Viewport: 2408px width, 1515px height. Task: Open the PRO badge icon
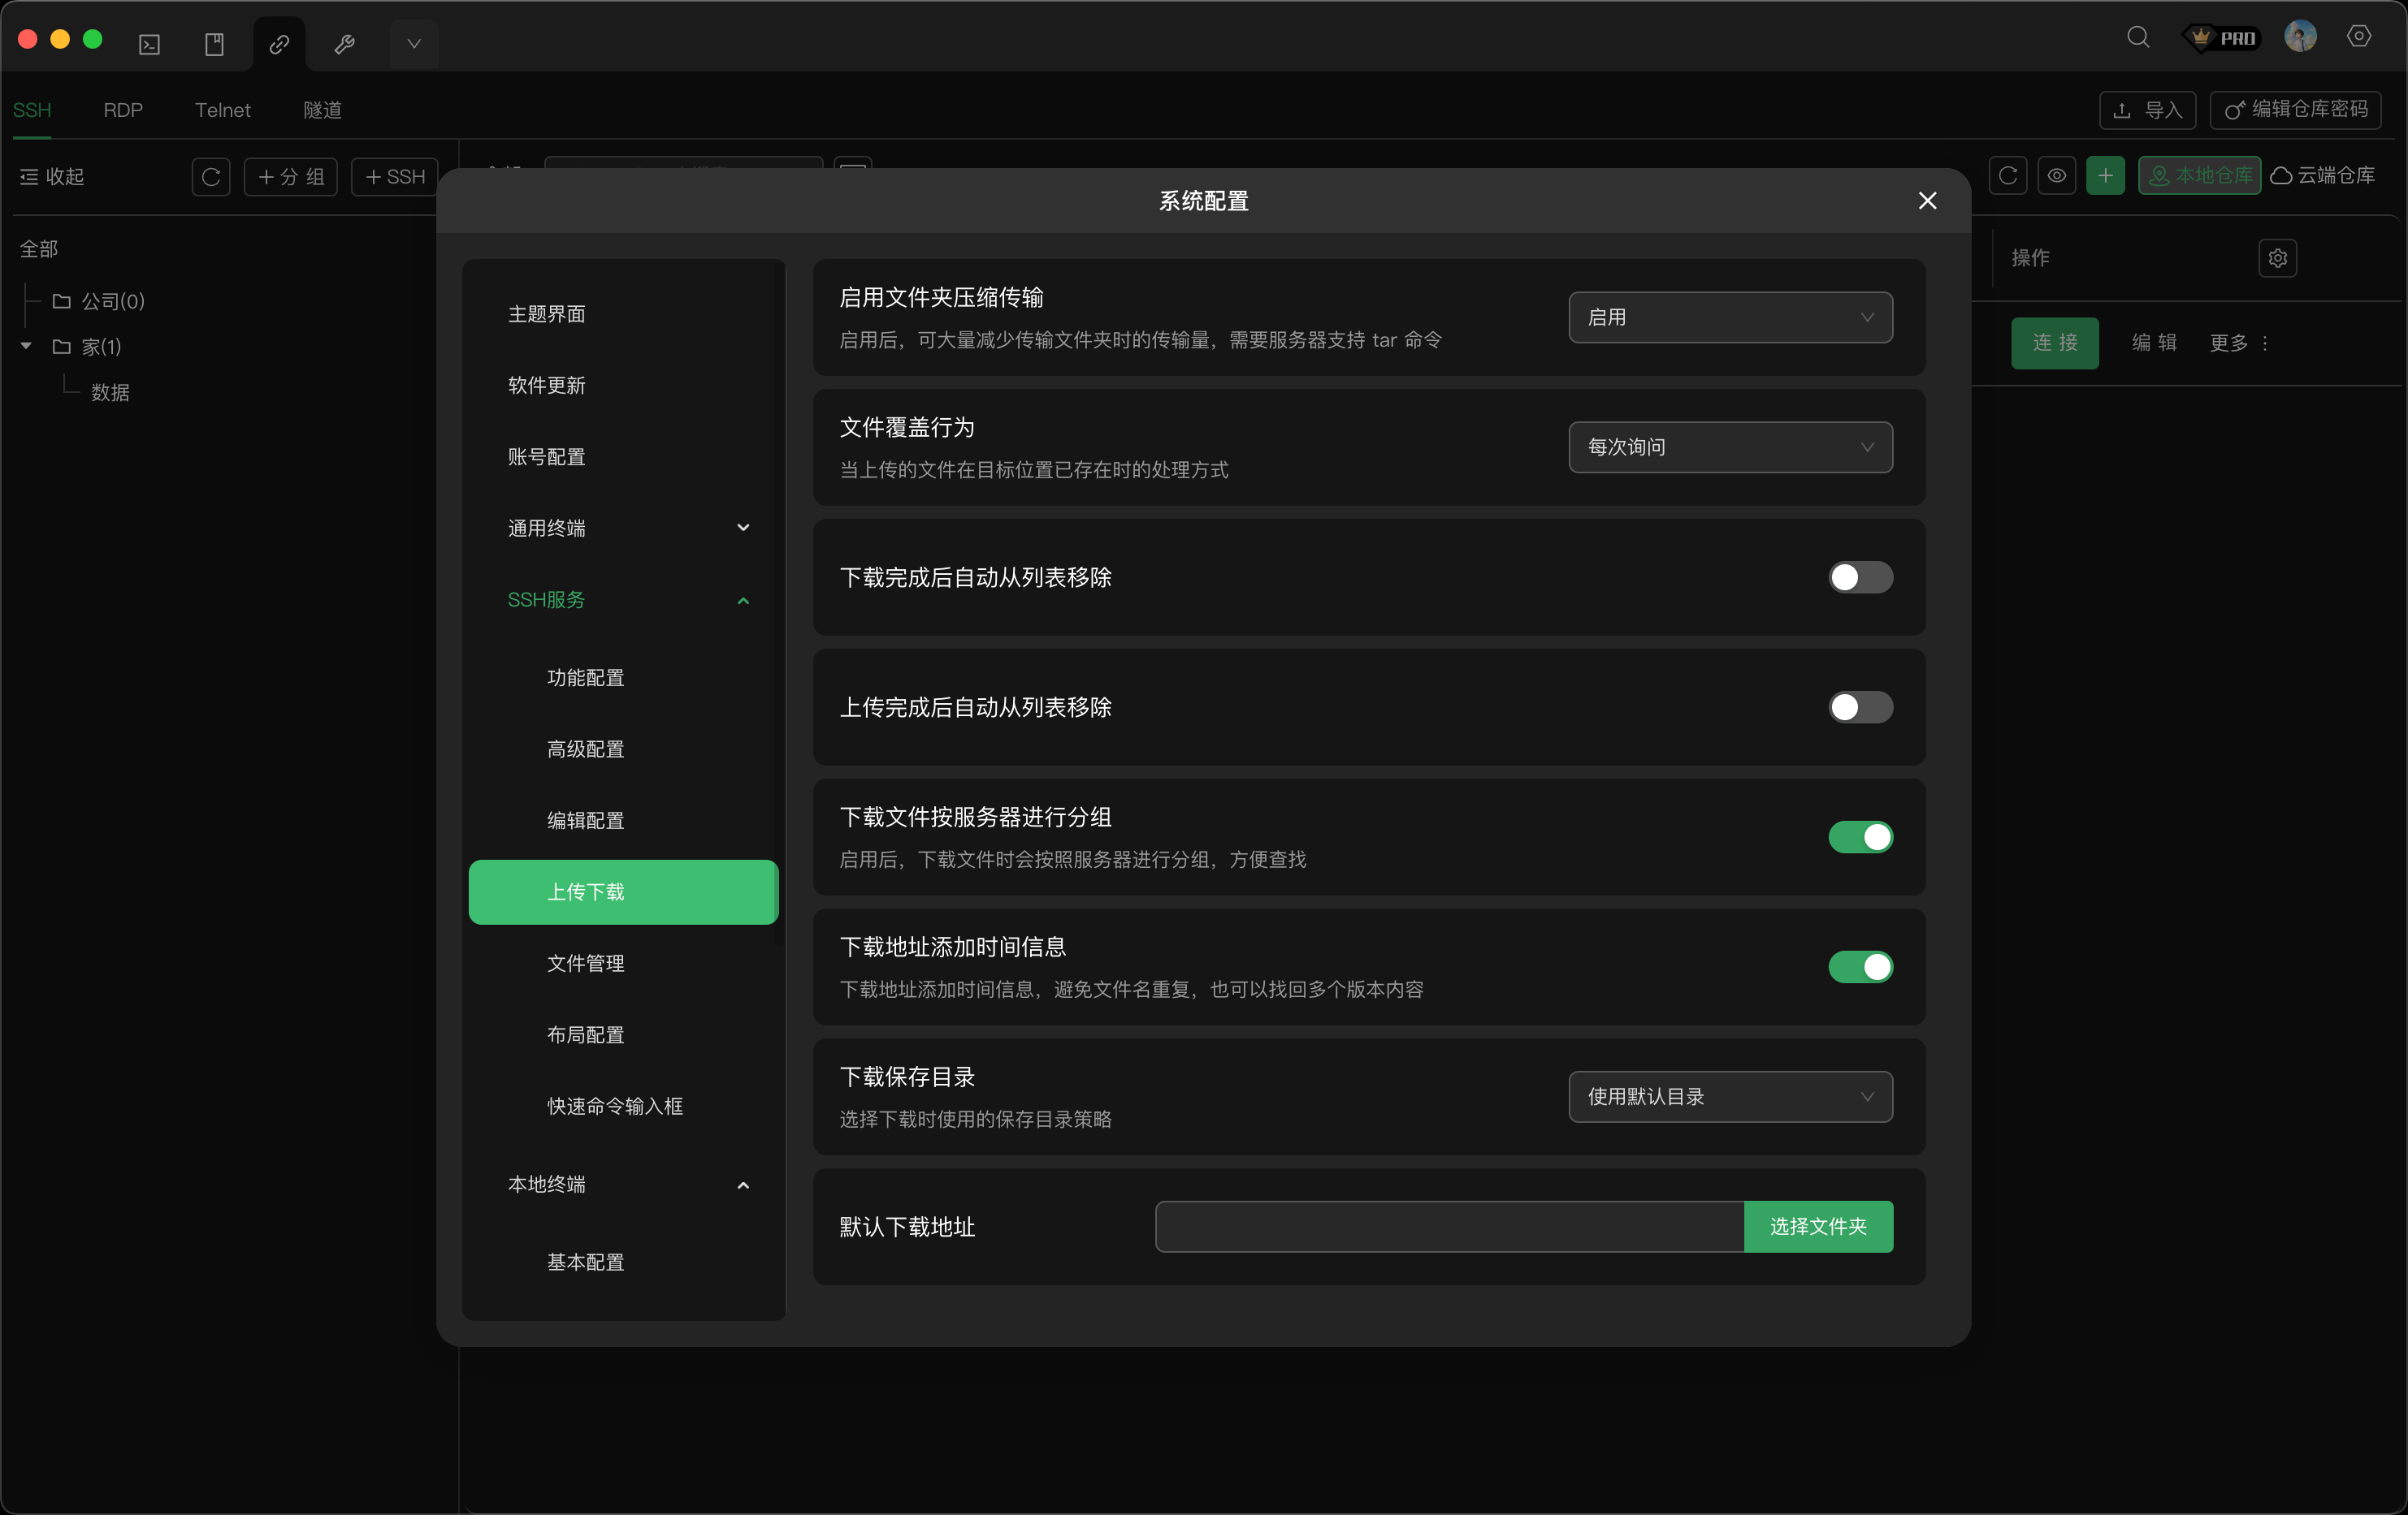[x=2222, y=37]
